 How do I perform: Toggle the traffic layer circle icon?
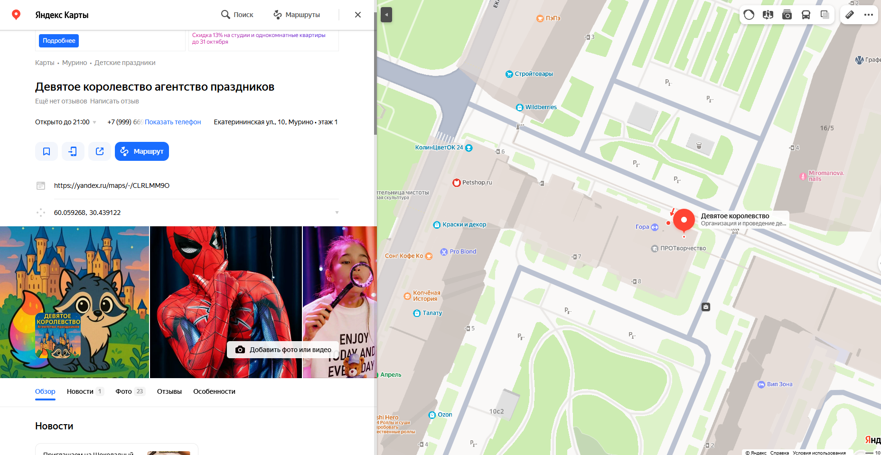[x=749, y=15]
